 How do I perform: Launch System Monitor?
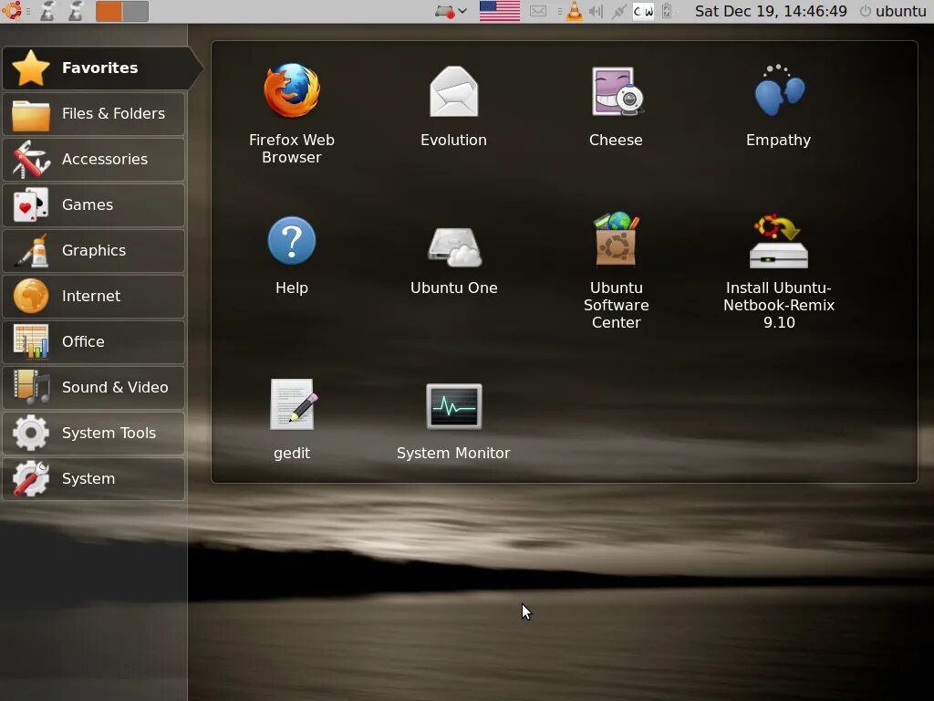pyautogui.click(x=453, y=422)
